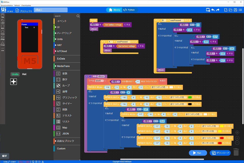Click the save disk icon in header
This screenshot has height=163, width=244.
coord(235,10)
